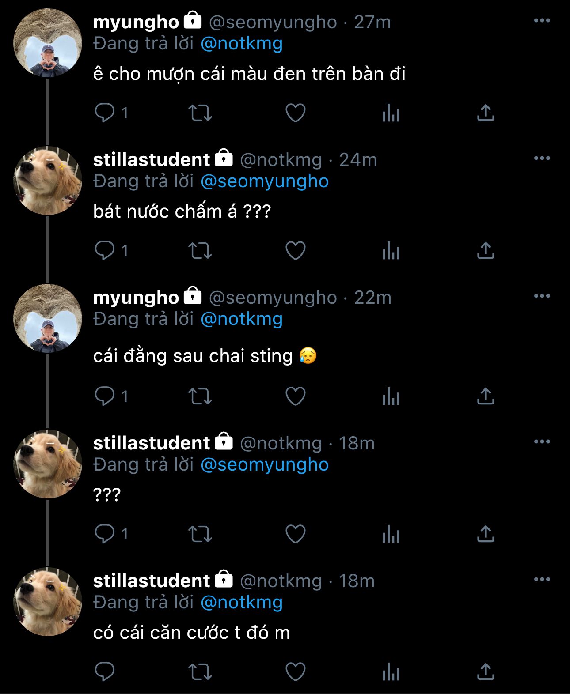Open myungho's avatar on the 27m tweet
The image size is (570, 694).
coord(48,43)
